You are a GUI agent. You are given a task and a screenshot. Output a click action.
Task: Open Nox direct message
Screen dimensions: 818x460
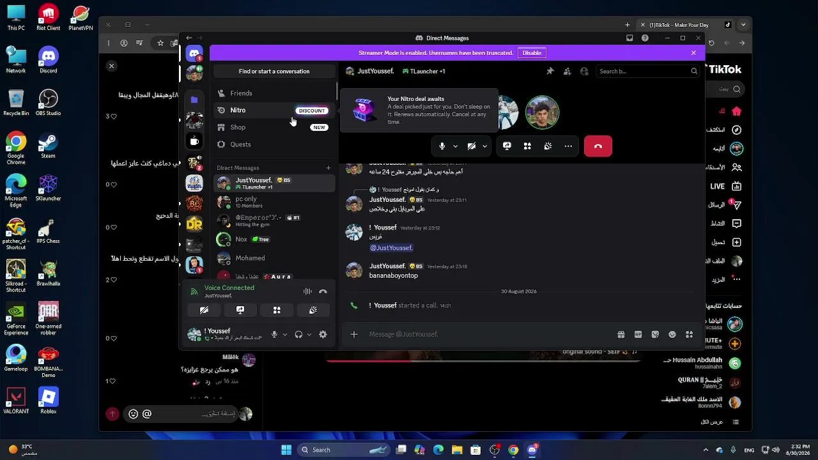[x=274, y=240]
